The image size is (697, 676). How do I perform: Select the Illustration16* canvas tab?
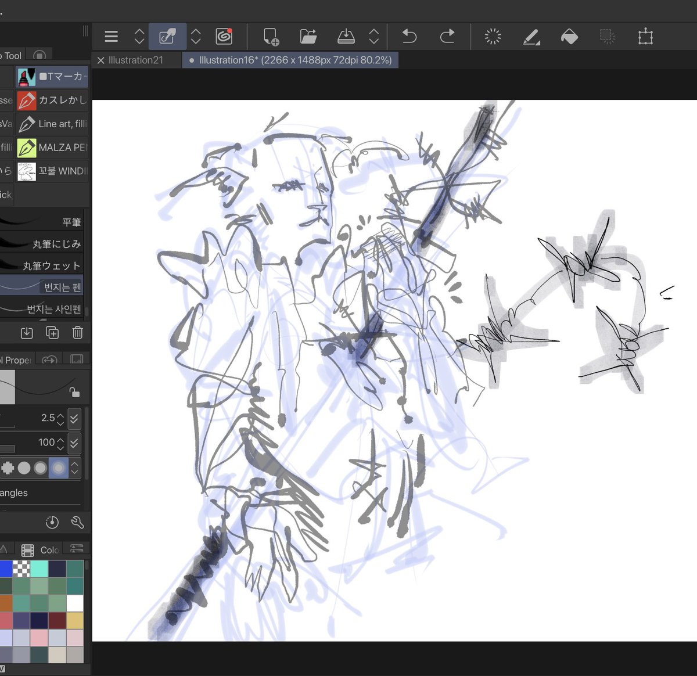(290, 60)
